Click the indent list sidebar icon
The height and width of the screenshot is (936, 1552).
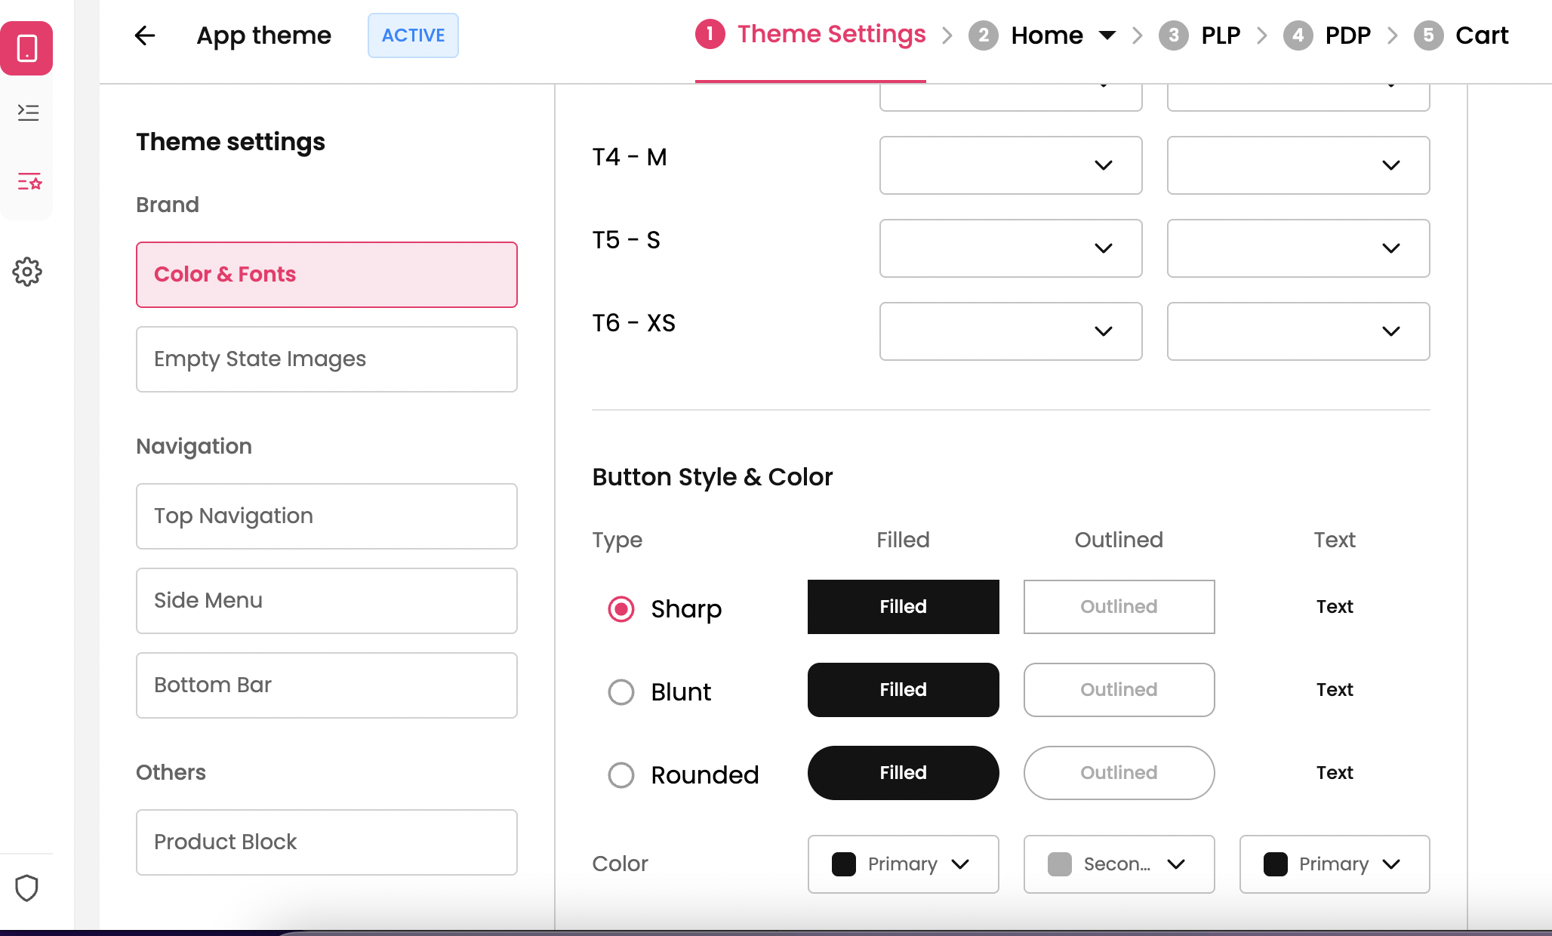pos(28,112)
